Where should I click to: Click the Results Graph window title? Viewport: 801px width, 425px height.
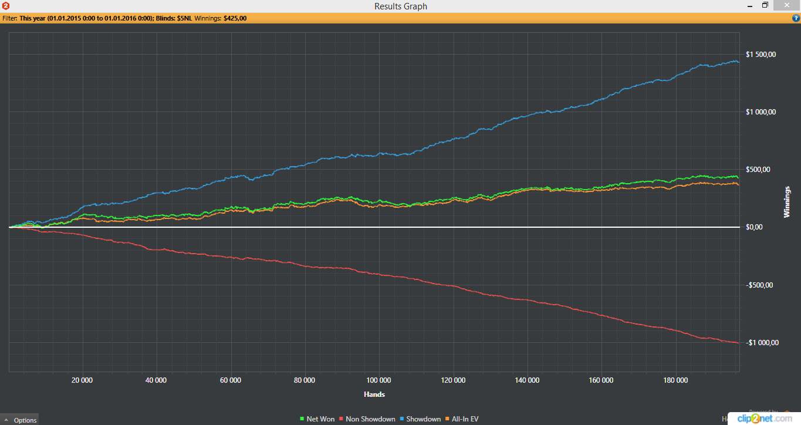click(x=401, y=6)
